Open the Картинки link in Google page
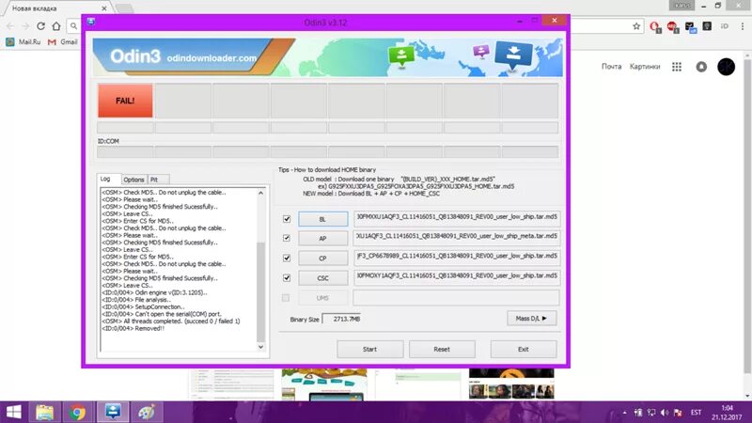Screen dimensions: 752x423 [x=645, y=67]
